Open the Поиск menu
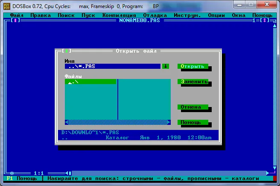Screen dimensions: 280x186 [66, 15]
